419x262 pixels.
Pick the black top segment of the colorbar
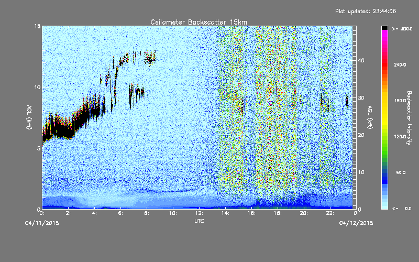384,28
